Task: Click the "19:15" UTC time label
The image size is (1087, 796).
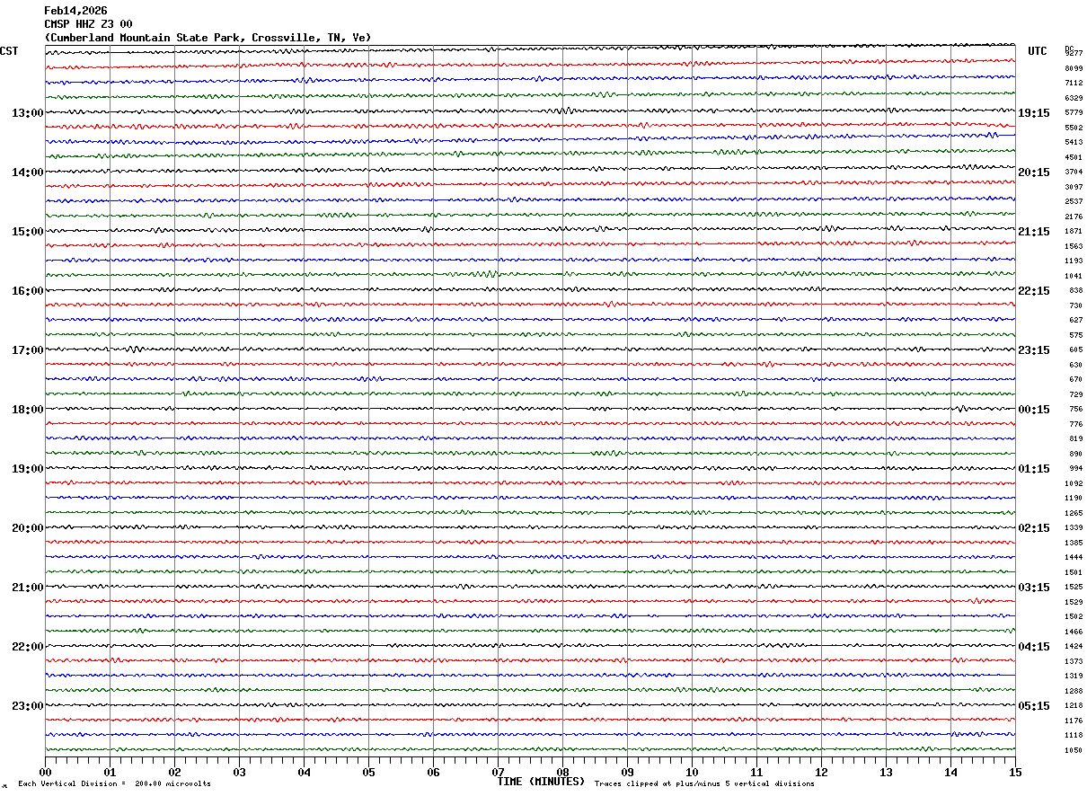Action: pos(1034,113)
